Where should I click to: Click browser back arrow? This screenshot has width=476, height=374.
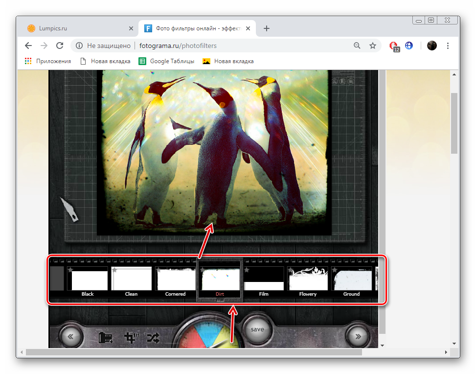click(x=28, y=46)
